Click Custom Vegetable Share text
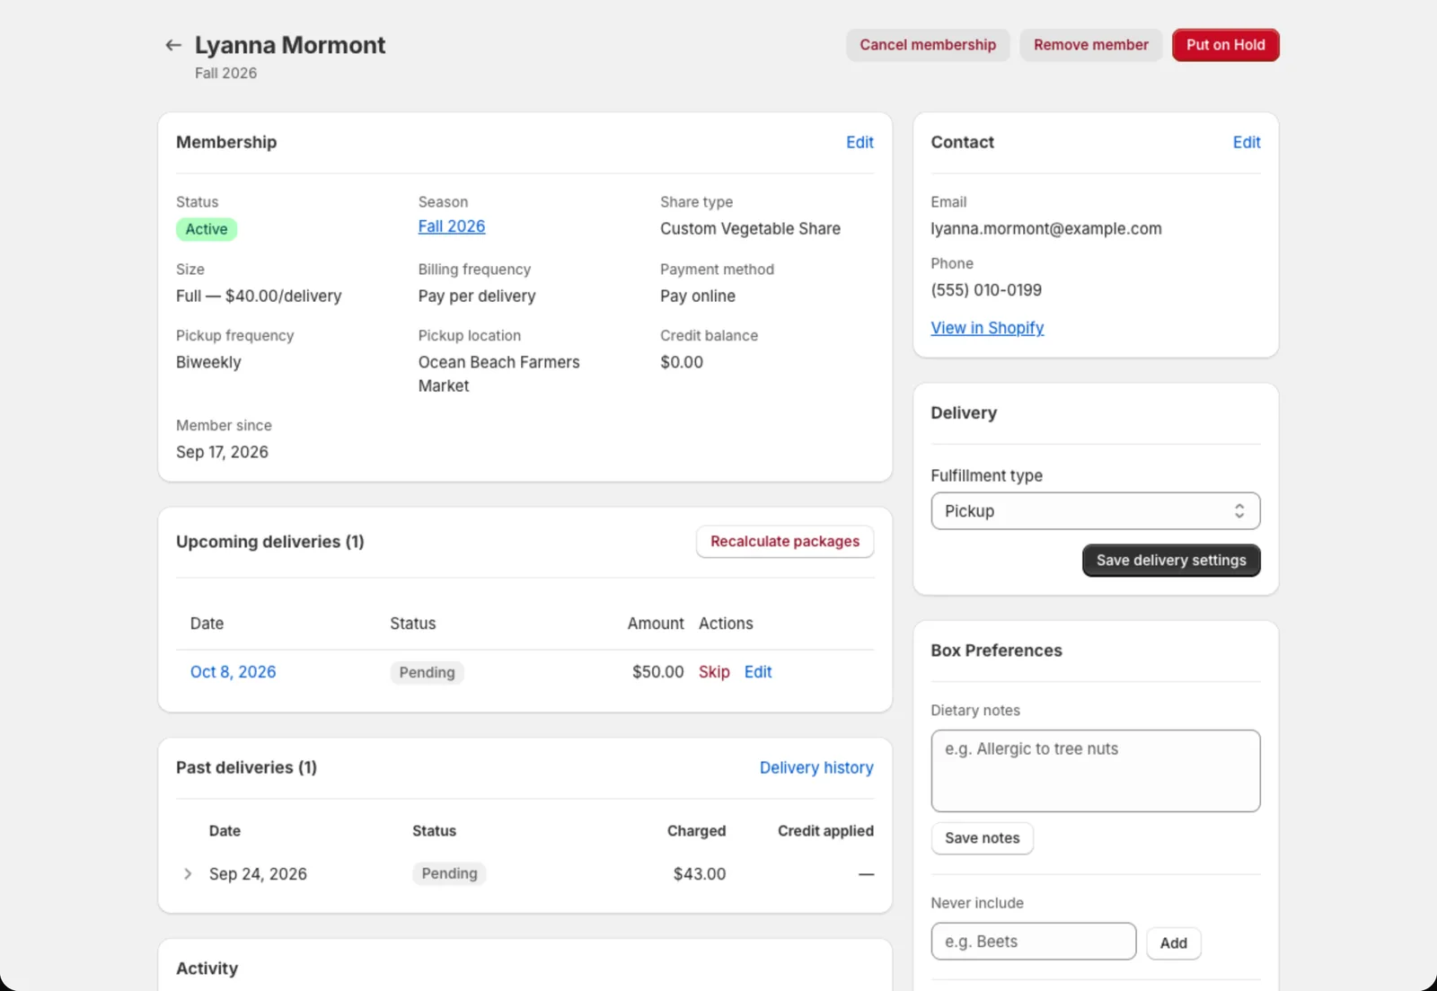The width and height of the screenshot is (1437, 991). point(750,228)
